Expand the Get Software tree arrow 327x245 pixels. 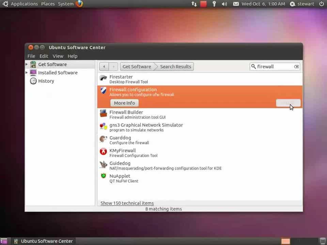tap(27, 64)
